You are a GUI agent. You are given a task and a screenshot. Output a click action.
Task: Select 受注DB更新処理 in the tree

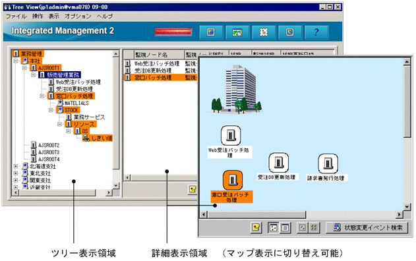[71, 89]
